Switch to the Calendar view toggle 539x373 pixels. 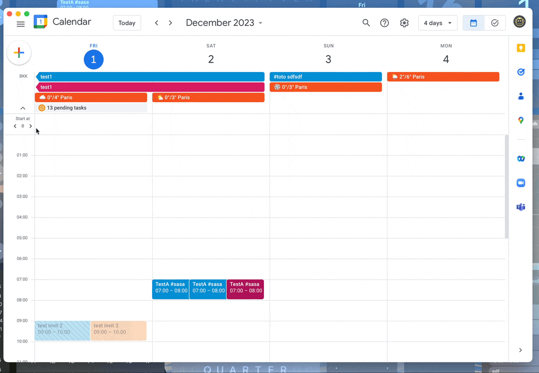point(473,23)
